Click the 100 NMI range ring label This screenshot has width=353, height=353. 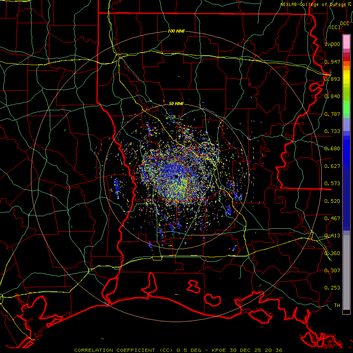pyautogui.click(x=176, y=31)
